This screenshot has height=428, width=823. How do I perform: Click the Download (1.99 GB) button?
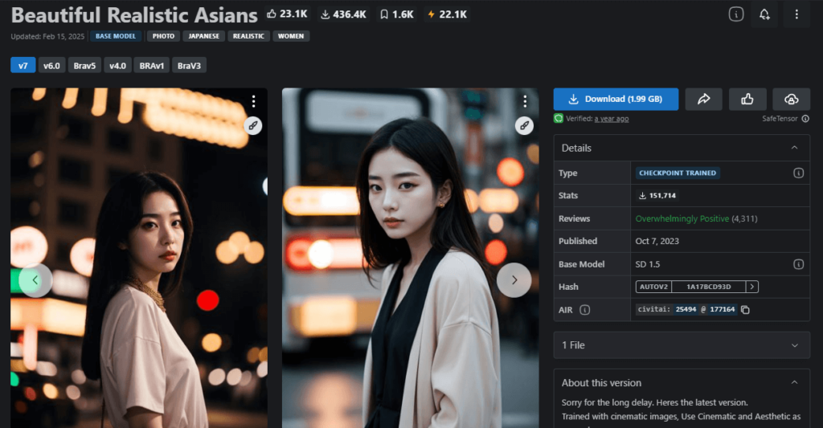tap(616, 99)
